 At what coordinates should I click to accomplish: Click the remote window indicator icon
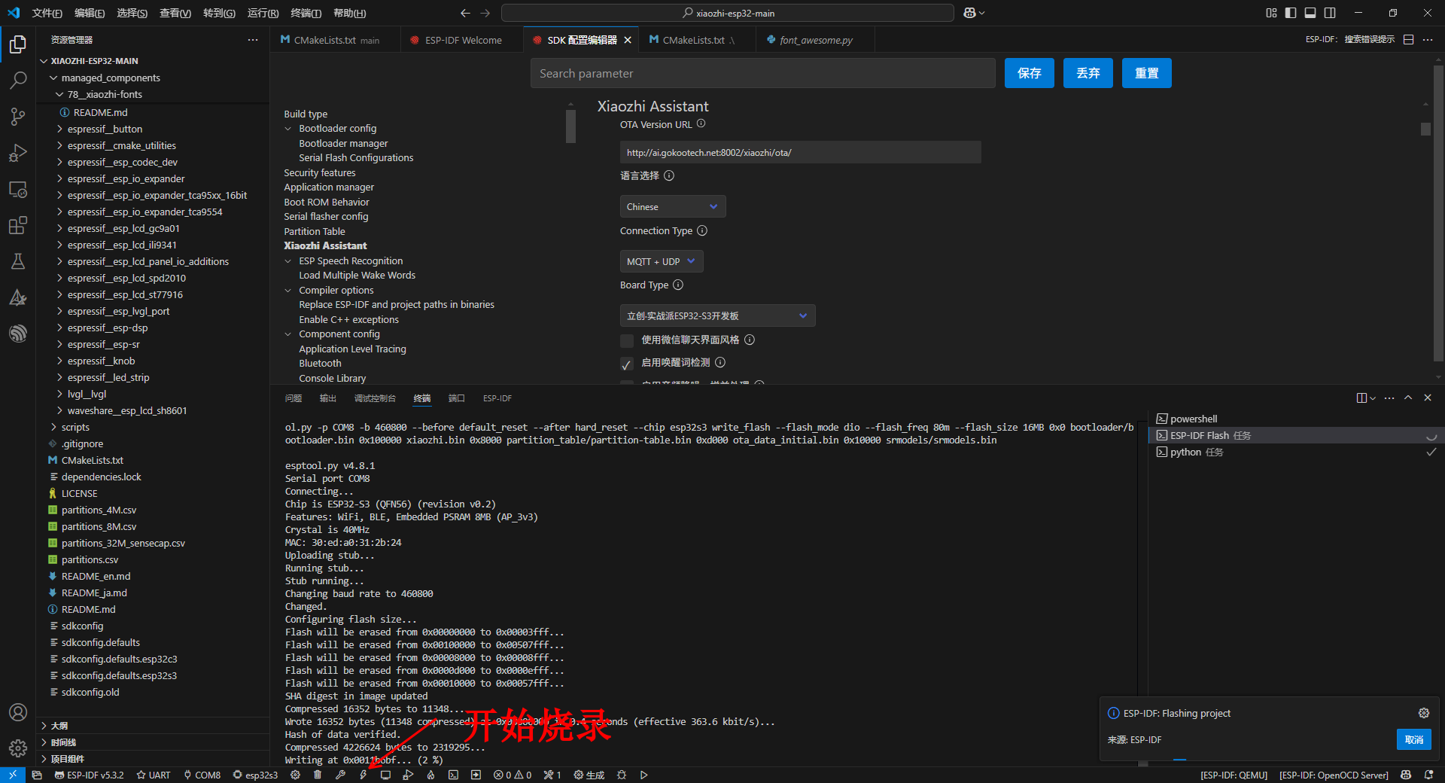click(13, 775)
